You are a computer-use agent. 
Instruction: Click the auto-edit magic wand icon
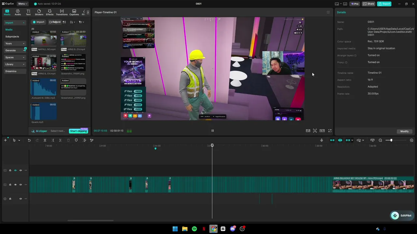[x=92, y=140]
